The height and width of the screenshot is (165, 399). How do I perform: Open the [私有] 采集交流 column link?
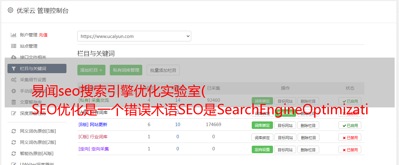coord(94,100)
